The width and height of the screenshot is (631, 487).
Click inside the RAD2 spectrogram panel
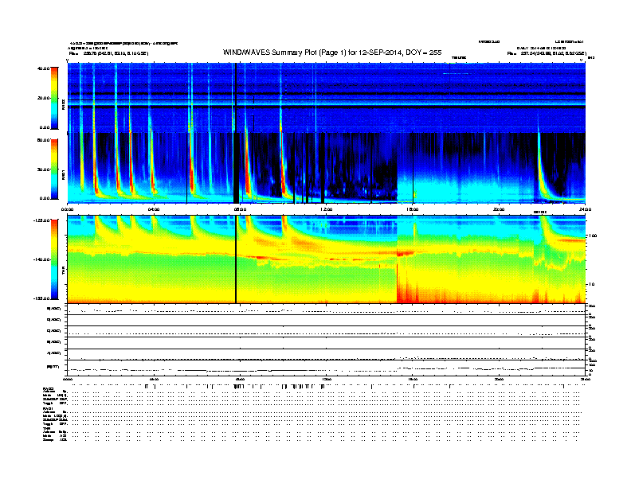327,98
